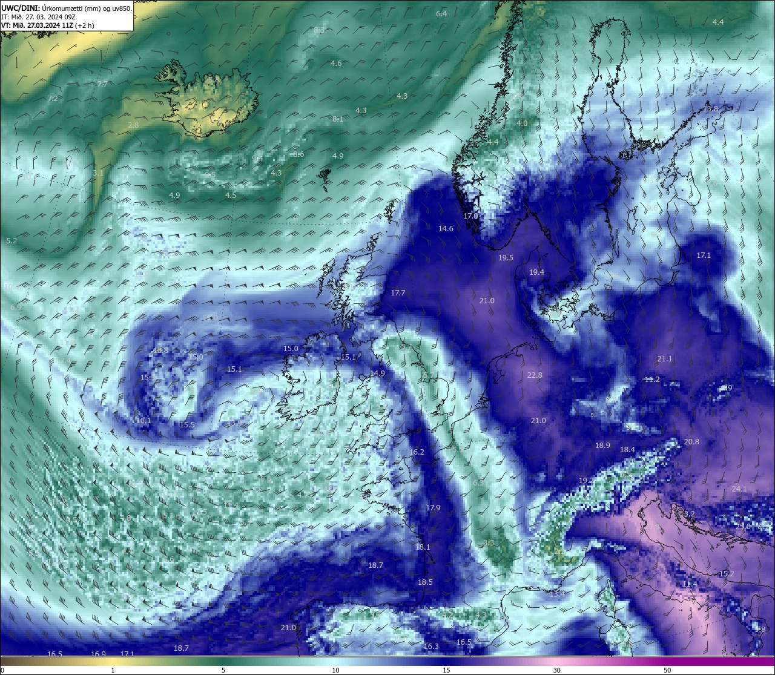
Task: Click the 16.1 value in the Atlantic swirl
Action: (143, 421)
